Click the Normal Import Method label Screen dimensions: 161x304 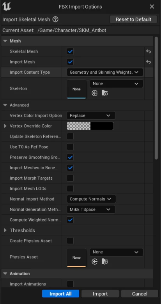pyautogui.click(x=32, y=199)
